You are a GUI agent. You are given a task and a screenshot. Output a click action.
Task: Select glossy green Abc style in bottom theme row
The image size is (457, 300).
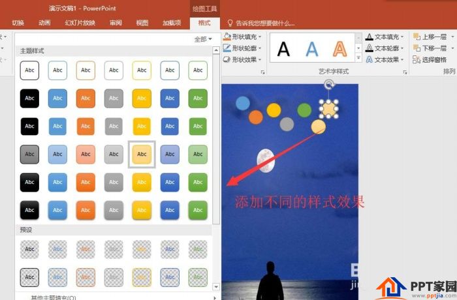point(198,210)
